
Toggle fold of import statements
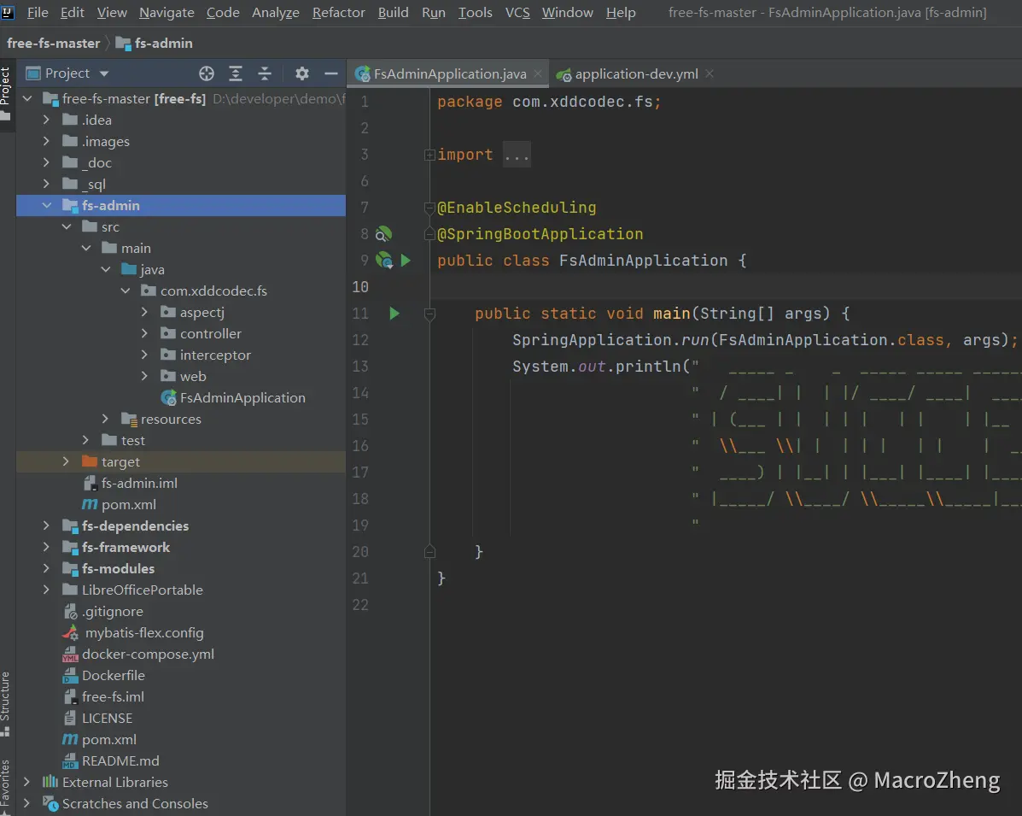[429, 155]
